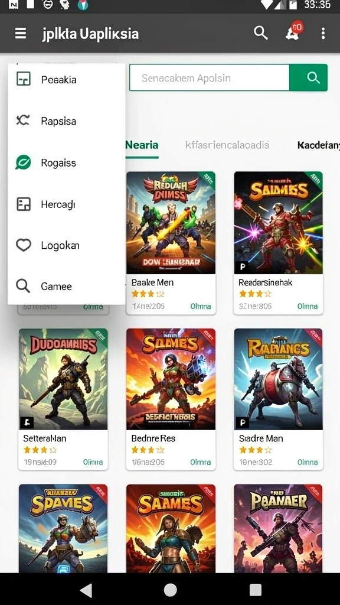340x605 pixels.
Task: Open notifications with red badge
Action: pos(294,32)
